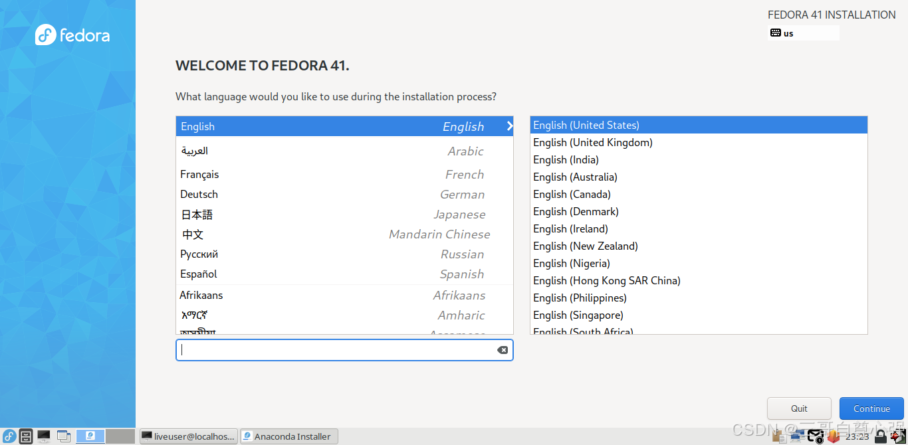Select Afrikaans language row
Viewport: 908px width, 445px height.
click(344, 295)
